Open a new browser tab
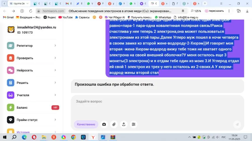The image size is (252, 141). pos(205,3)
